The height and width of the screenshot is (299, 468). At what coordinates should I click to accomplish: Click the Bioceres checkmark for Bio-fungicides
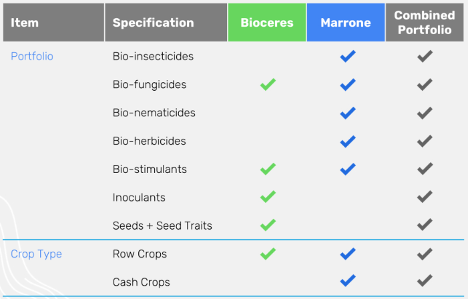pos(268,85)
